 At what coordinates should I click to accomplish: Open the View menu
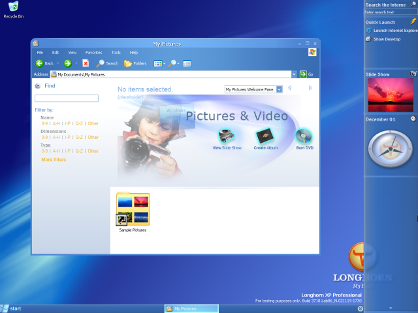(72, 52)
